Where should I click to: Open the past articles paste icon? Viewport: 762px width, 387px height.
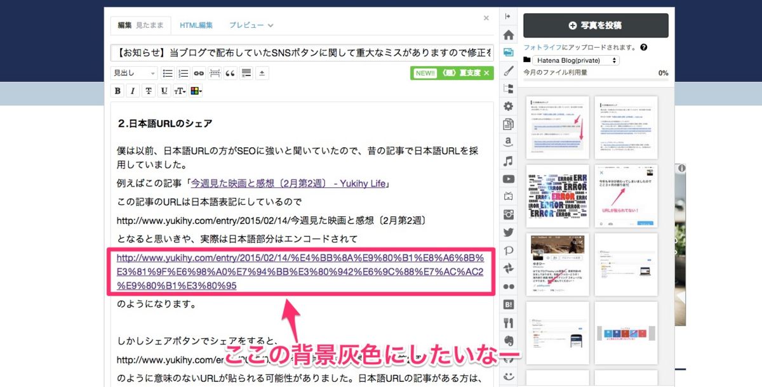pyautogui.click(x=508, y=124)
